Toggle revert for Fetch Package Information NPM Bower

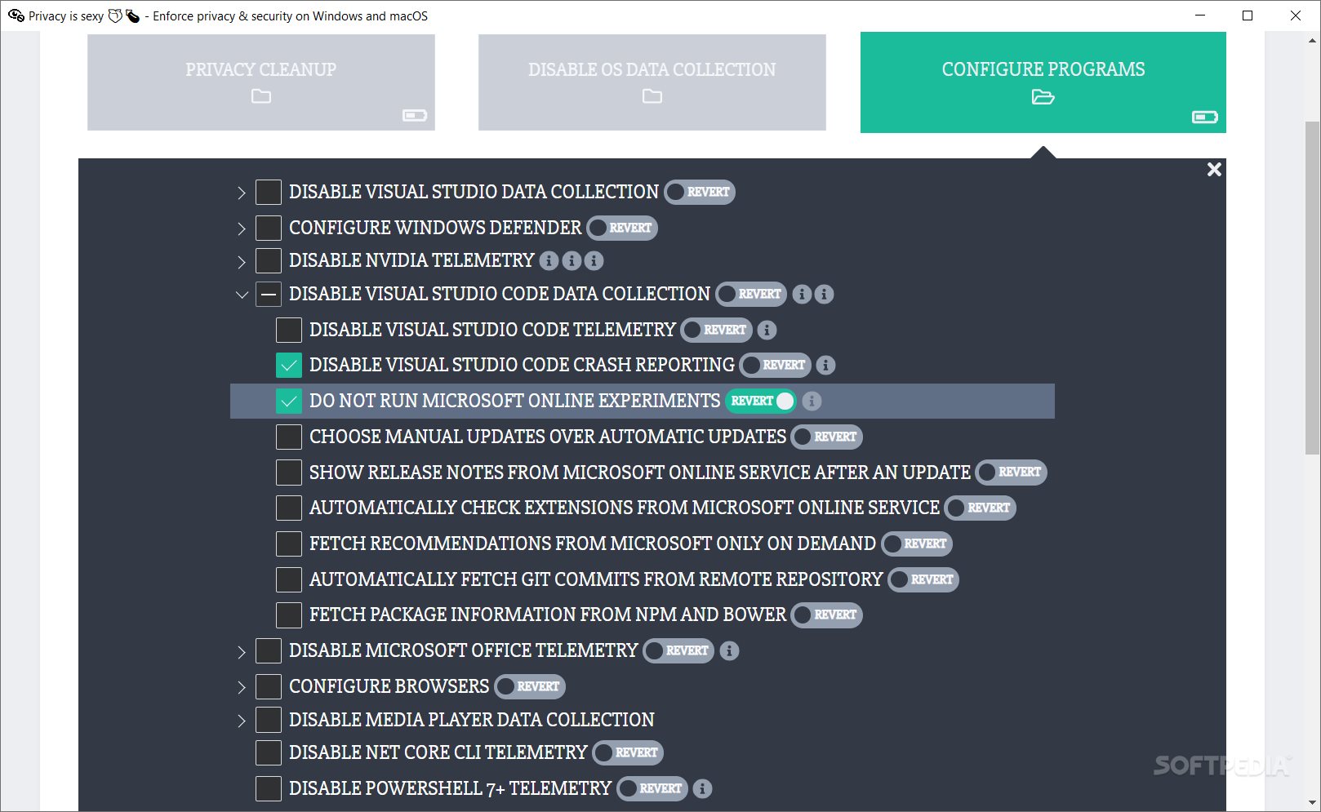[x=827, y=615]
